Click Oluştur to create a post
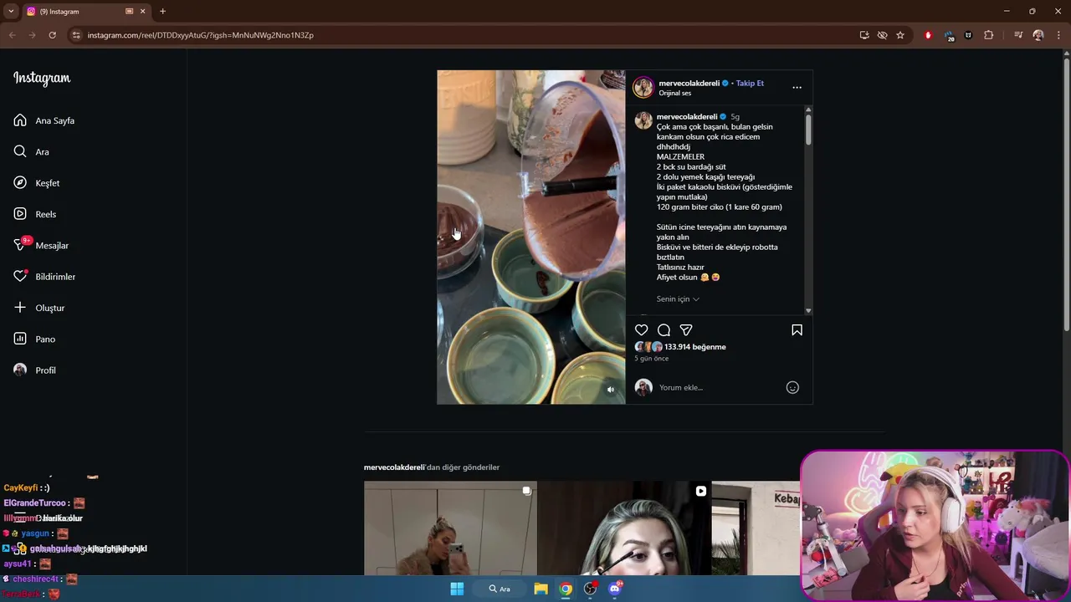This screenshot has height=602, width=1071. [x=39, y=308]
